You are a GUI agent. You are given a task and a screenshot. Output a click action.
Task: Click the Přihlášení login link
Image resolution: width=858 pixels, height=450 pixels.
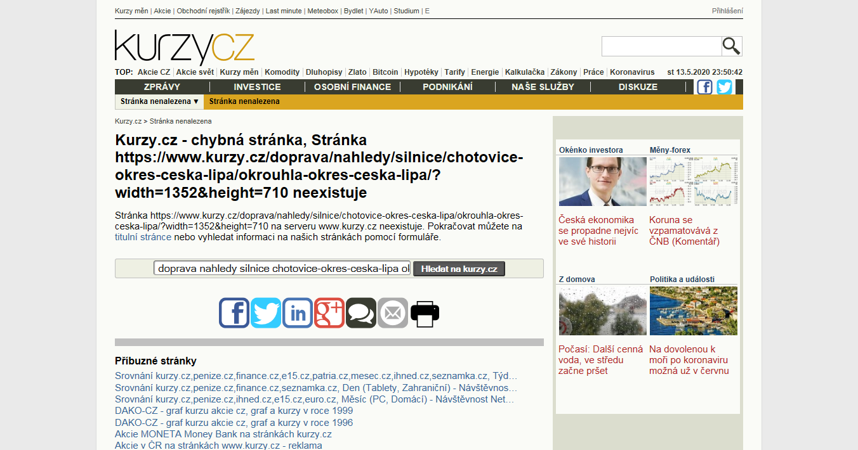(x=727, y=11)
